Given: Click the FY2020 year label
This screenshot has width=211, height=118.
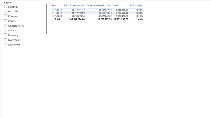Looking at the screenshot, I should coord(58,16).
